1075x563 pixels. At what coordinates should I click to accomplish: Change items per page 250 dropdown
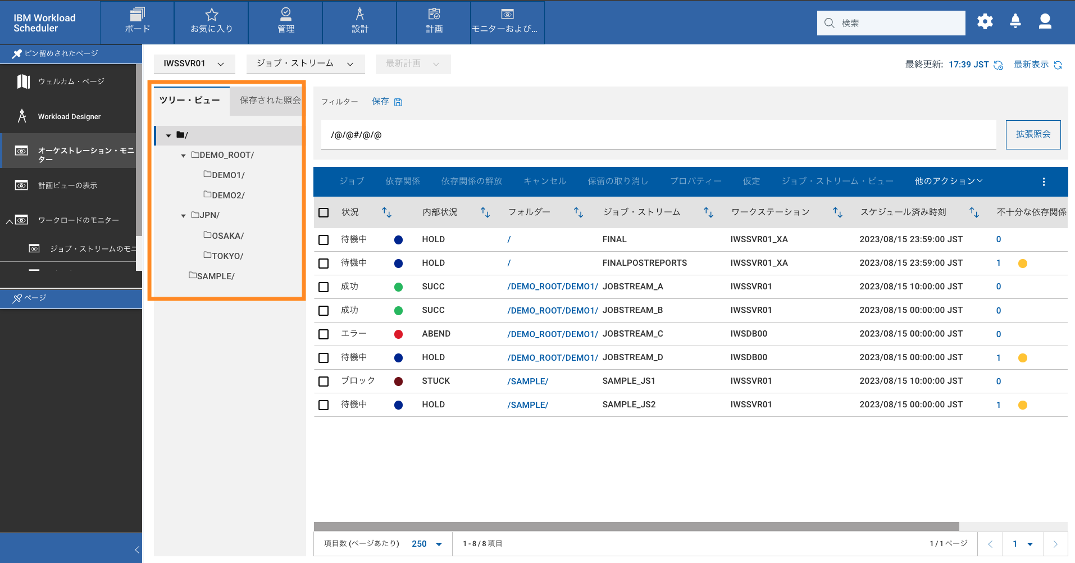point(427,544)
